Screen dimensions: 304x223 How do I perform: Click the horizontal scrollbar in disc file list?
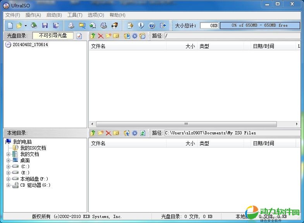point(186,124)
